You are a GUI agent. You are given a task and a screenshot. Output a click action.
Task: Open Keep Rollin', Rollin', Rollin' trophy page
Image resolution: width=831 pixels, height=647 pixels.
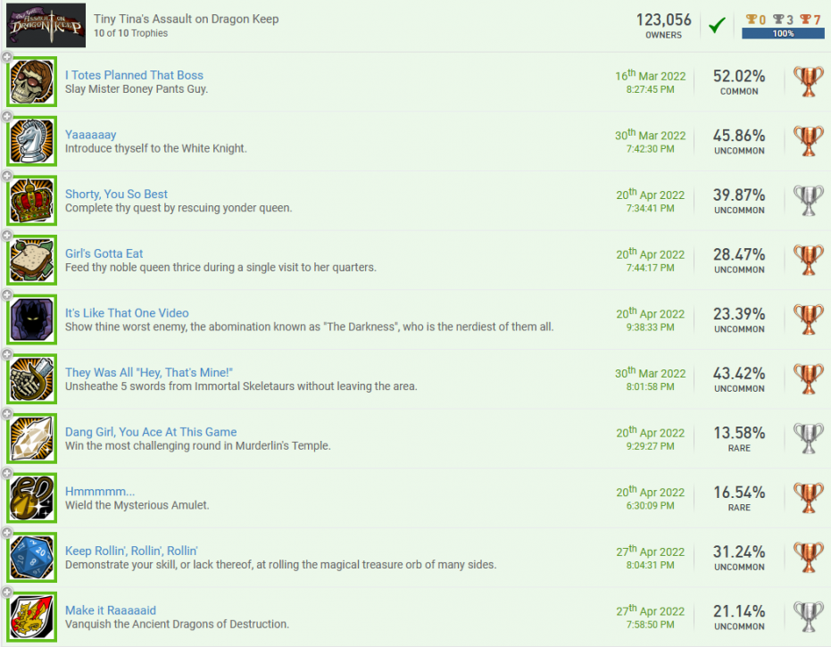131,551
